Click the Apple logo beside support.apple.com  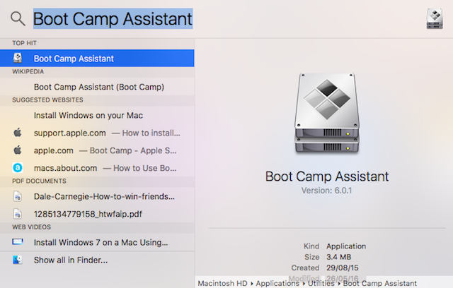point(18,132)
